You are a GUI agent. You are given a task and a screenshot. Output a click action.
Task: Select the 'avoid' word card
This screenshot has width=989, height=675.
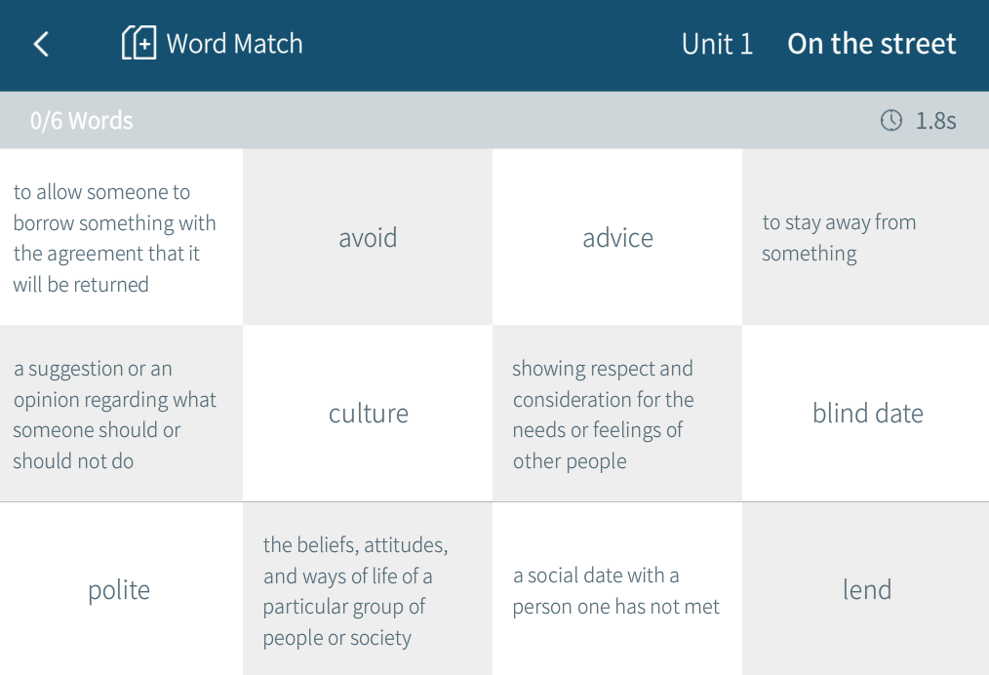pos(368,238)
